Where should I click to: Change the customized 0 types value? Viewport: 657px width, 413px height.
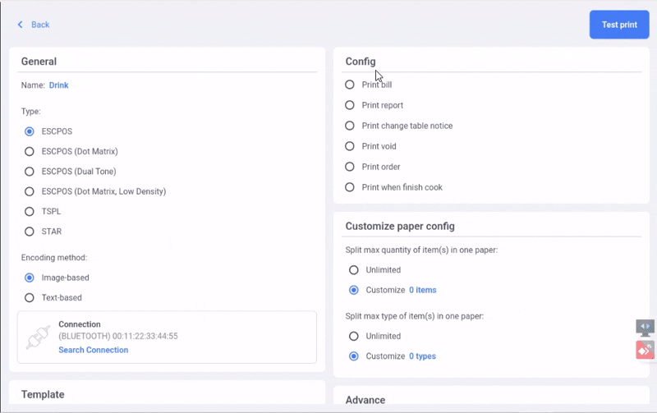[422, 356]
